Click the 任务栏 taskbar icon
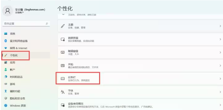The width and height of the screenshot is (223, 110). [63, 79]
